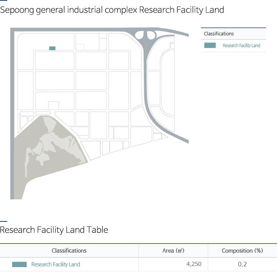The image size is (277, 277).
Task: Click the road interchange loops on the map
Action: (146, 35)
